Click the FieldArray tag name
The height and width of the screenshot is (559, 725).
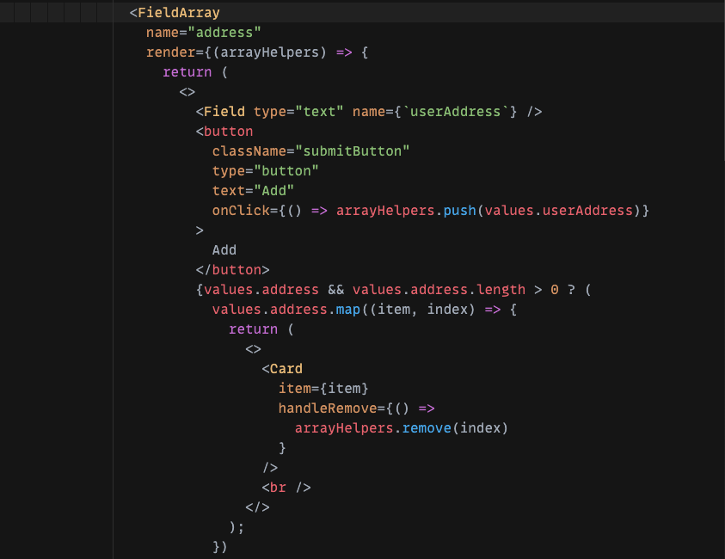[179, 13]
